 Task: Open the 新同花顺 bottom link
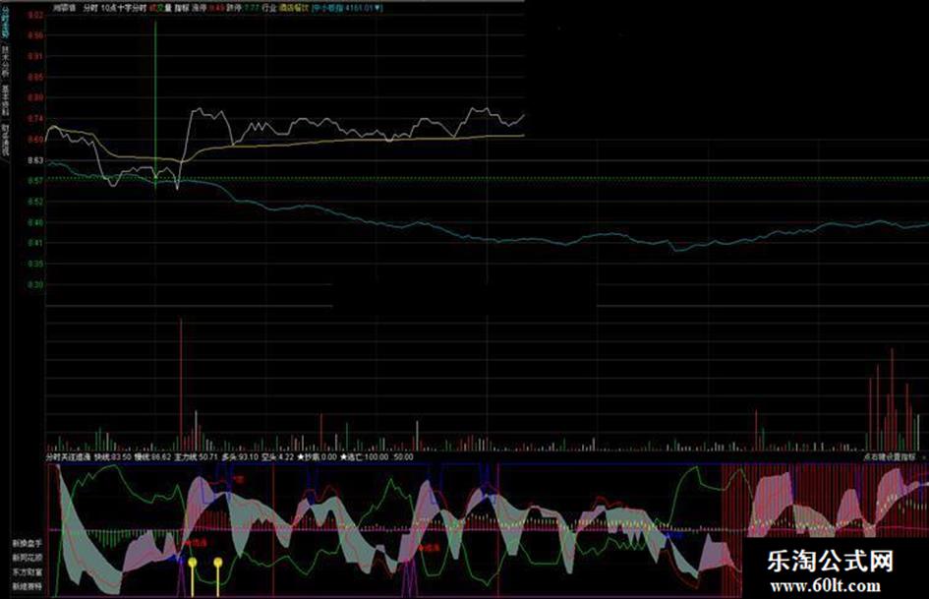tap(28, 558)
